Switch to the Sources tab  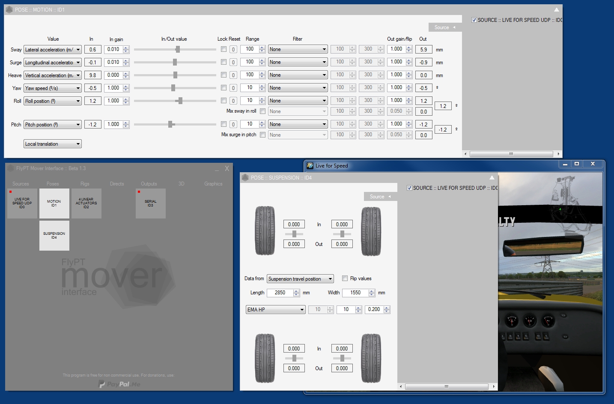click(x=21, y=184)
